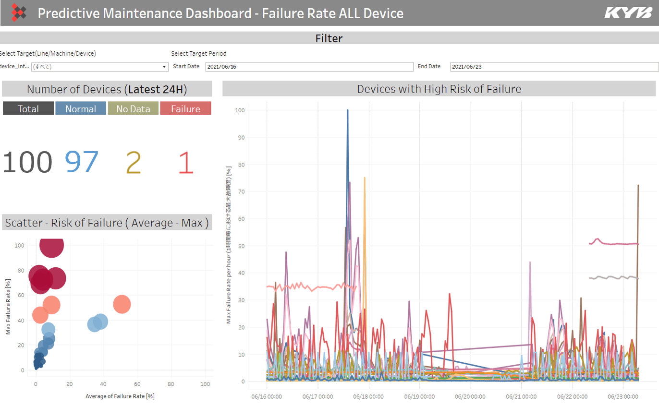This screenshot has width=659, height=405.
Task: Click the no data count 2
Action: point(133,162)
